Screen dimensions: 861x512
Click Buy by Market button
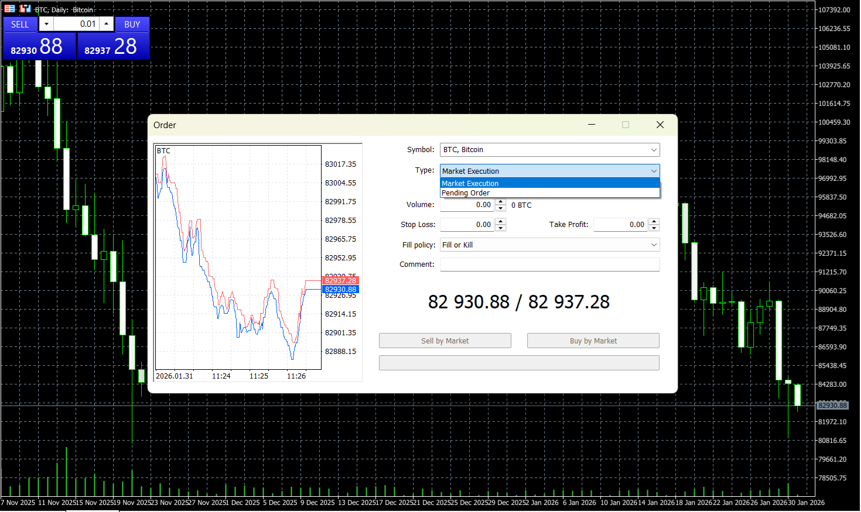pyautogui.click(x=593, y=341)
